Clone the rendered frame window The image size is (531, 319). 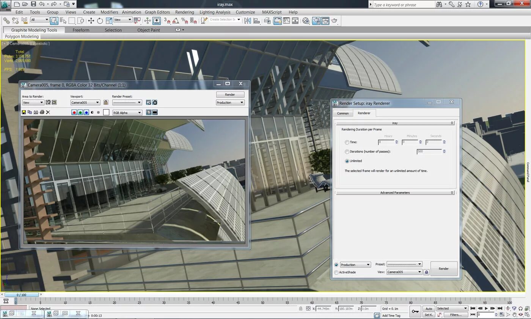[36, 112]
